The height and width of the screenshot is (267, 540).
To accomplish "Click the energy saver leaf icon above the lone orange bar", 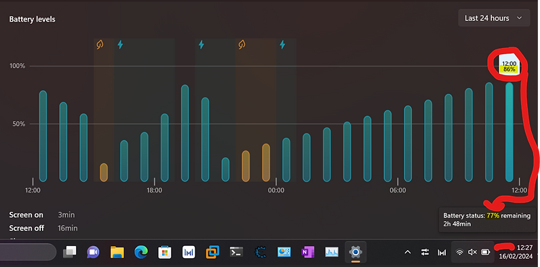I will (x=100, y=45).
